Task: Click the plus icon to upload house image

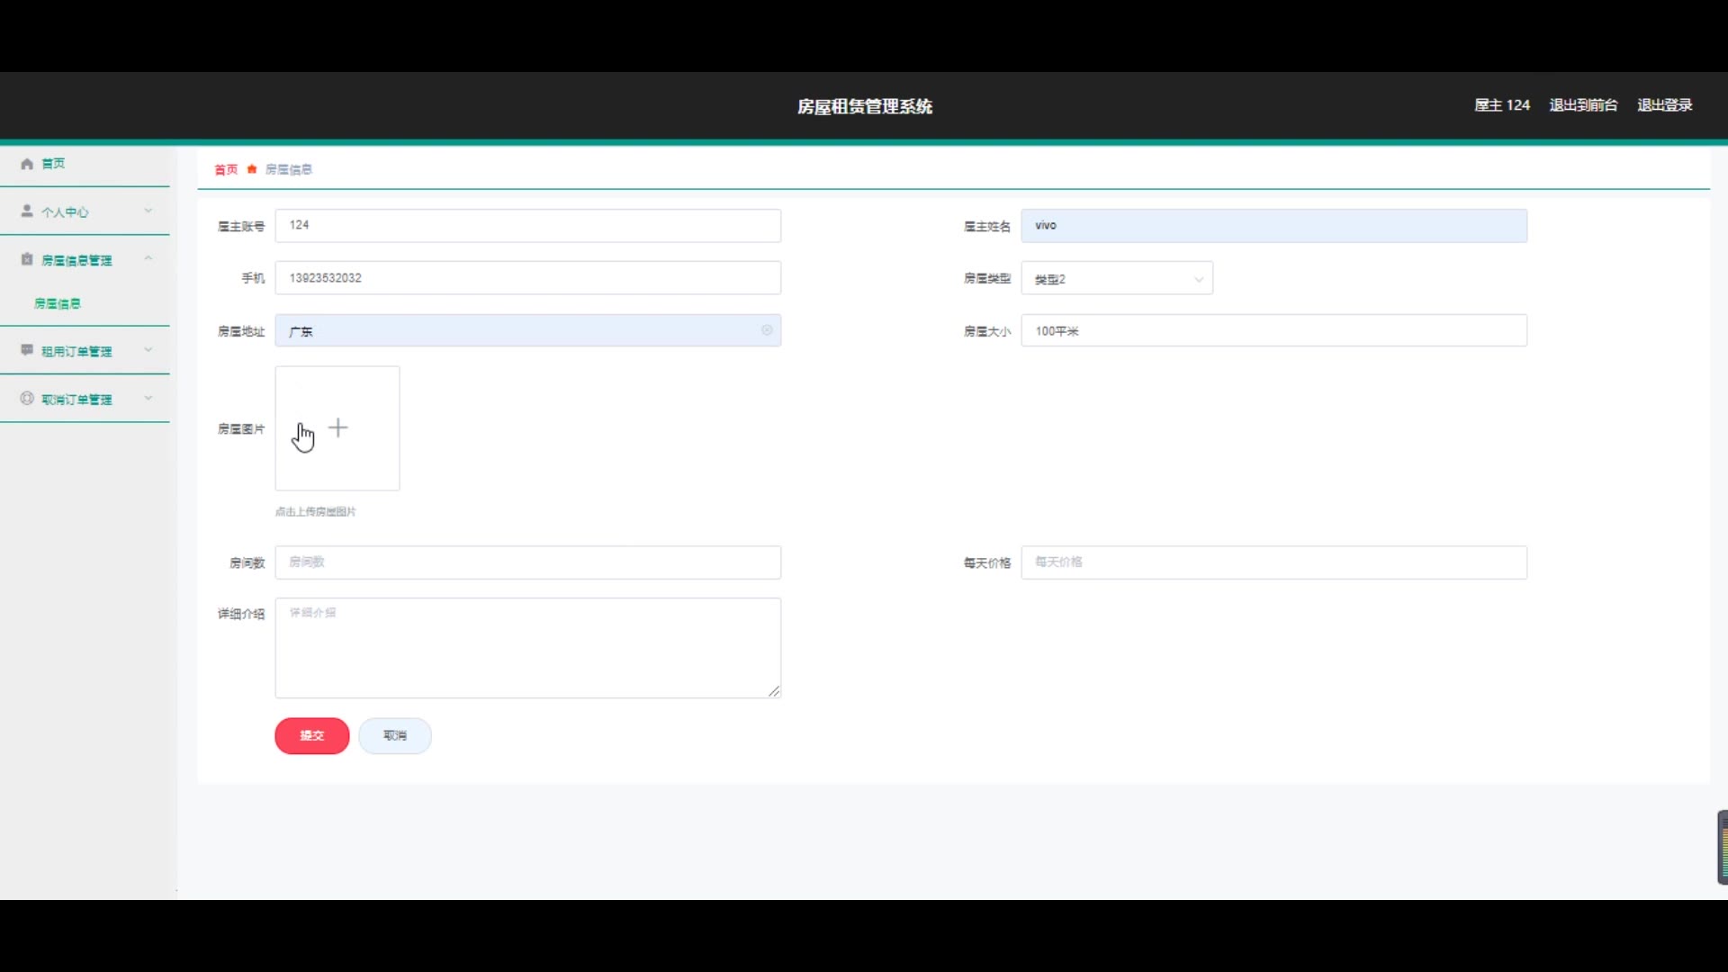Action: point(337,428)
